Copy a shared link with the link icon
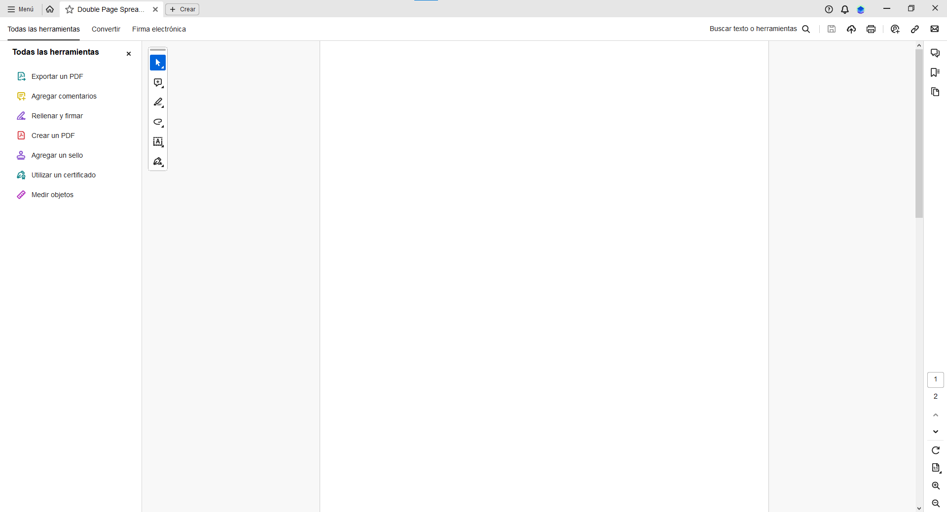The width and height of the screenshot is (947, 512). point(915,29)
